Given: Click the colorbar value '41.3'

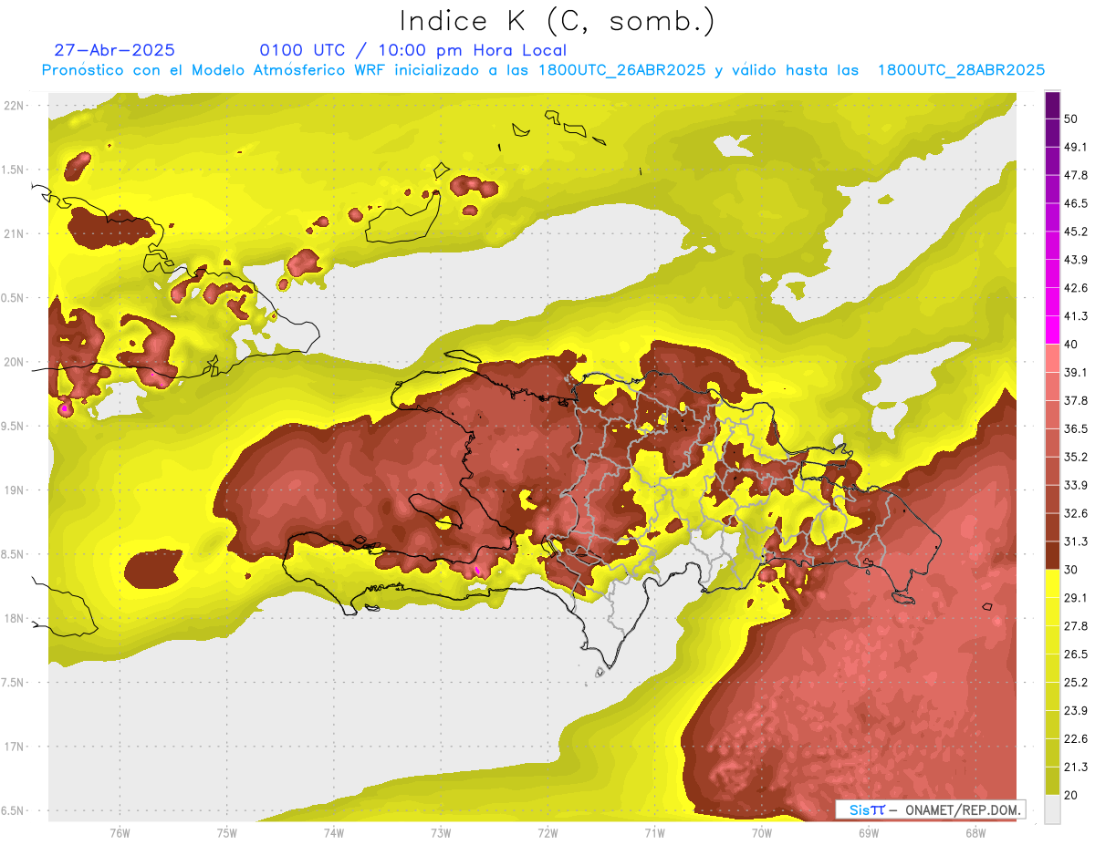Looking at the screenshot, I should coord(1075,316).
